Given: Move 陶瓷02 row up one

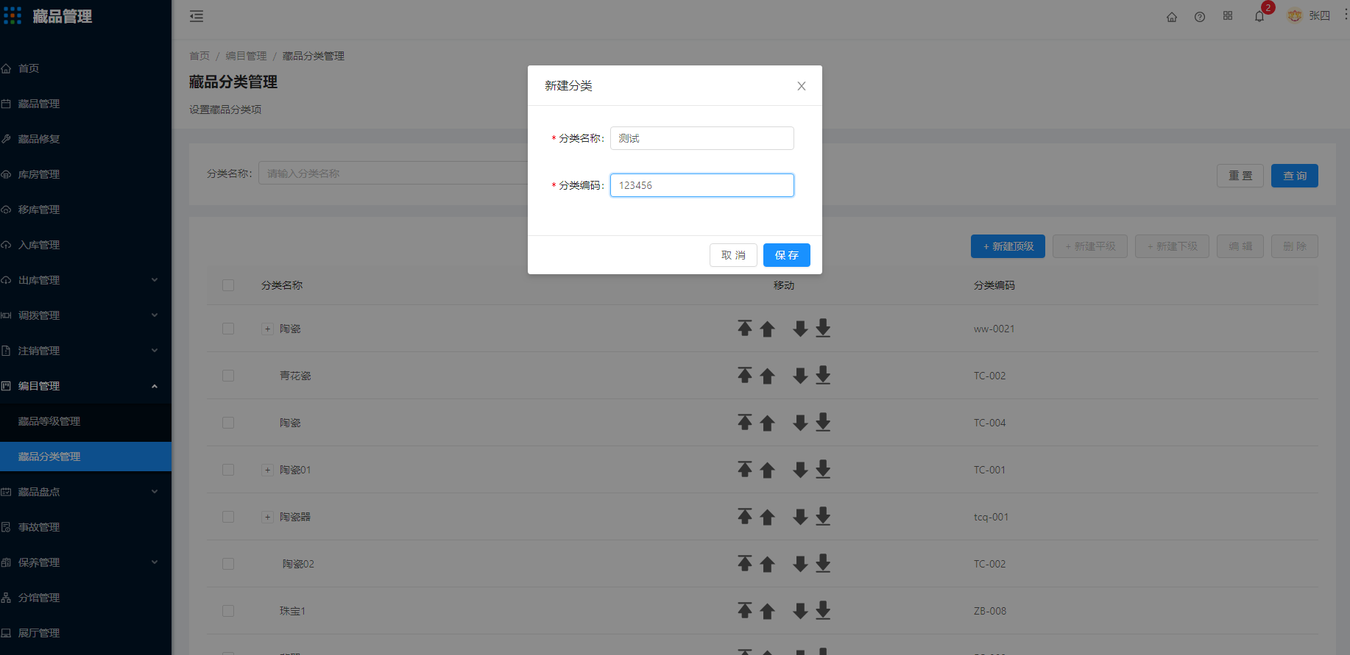Looking at the screenshot, I should [767, 565].
